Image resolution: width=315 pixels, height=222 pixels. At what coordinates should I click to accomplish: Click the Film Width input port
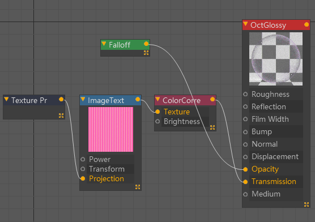click(x=245, y=119)
